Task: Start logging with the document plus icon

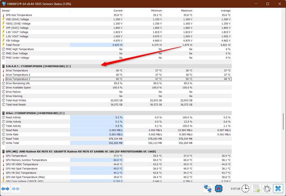Action: tap(256, 188)
